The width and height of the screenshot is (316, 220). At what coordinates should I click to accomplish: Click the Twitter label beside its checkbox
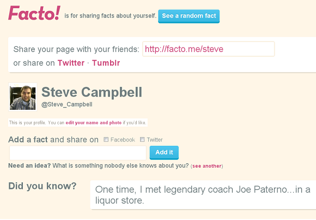[155, 140]
